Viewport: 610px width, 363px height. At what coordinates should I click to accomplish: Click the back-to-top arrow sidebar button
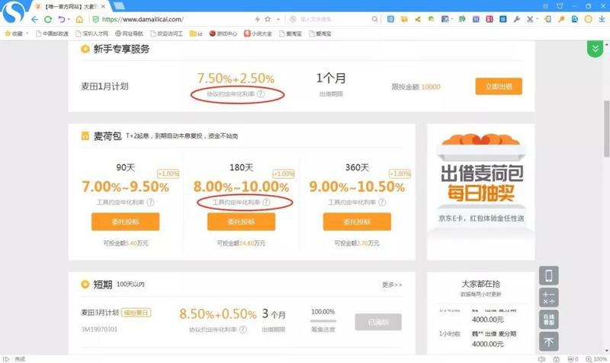pos(549,342)
